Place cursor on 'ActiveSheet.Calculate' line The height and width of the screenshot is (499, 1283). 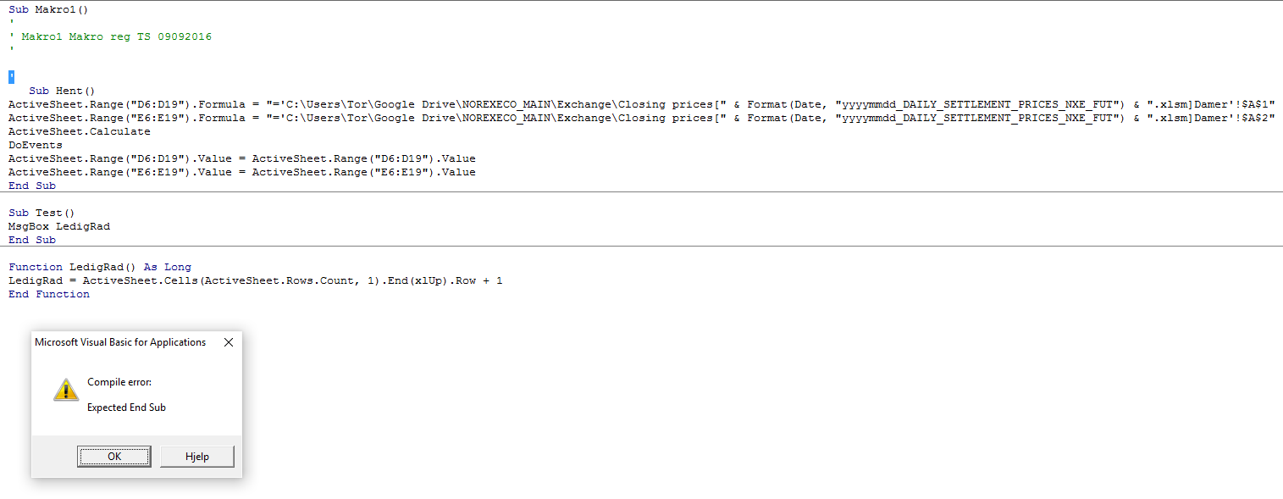[x=80, y=131]
